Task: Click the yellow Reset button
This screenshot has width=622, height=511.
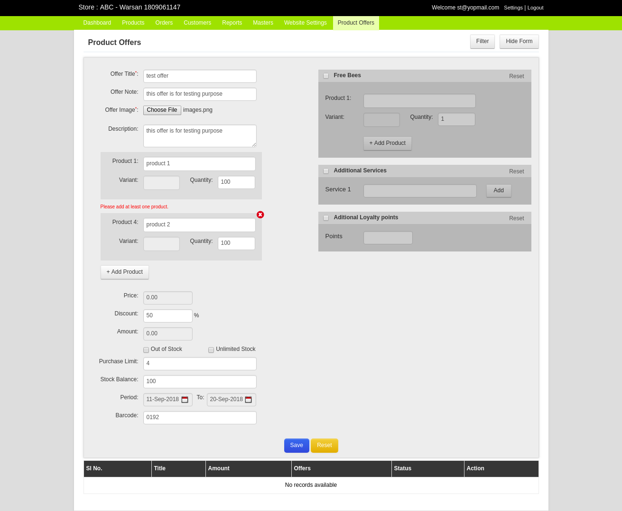Action: pos(325,446)
